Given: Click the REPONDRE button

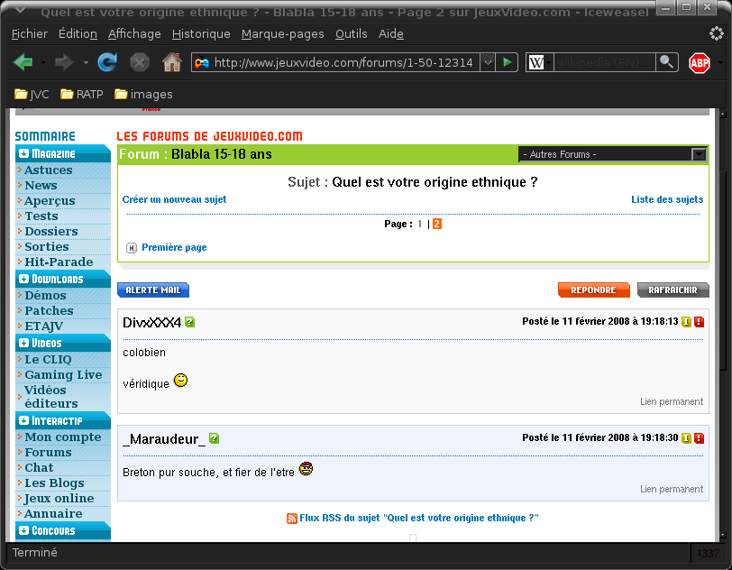Looking at the screenshot, I should pyautogui.click(x=594, y=290).
